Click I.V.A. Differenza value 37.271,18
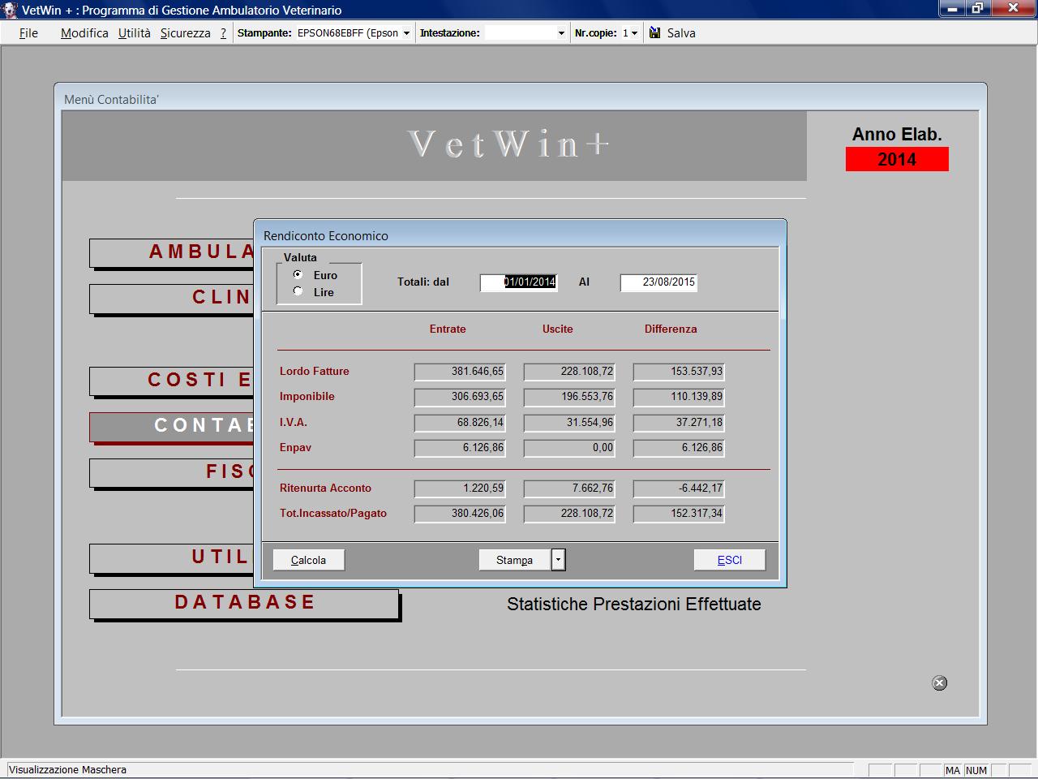The width and height of the screenshot is (1038, 779). [679, 423]
